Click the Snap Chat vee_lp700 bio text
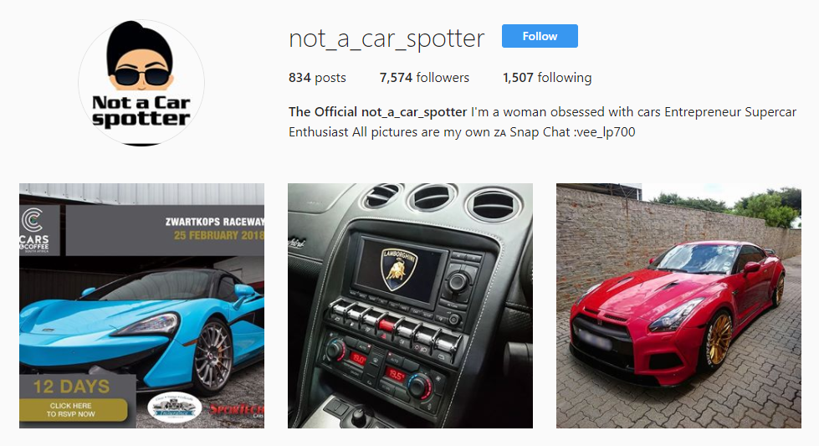 pos(572,132)
